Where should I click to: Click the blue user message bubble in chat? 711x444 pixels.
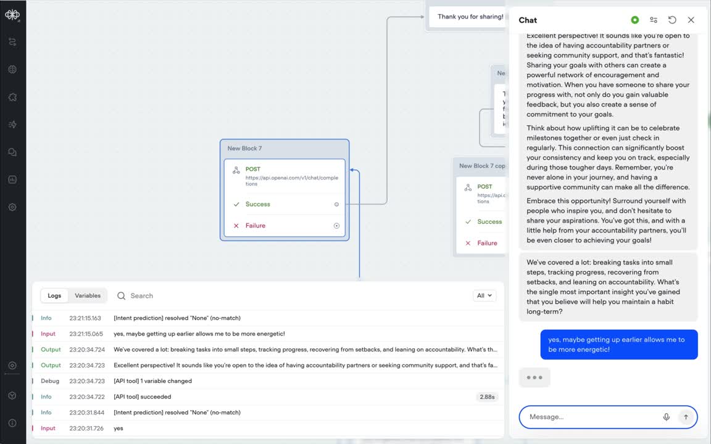coord(619,345)
